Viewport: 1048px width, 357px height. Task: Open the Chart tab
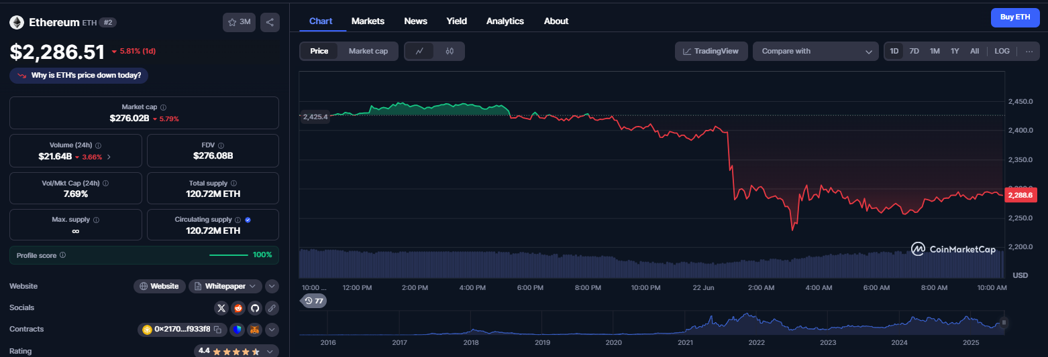pyautogui.click(x=321, y=21)
